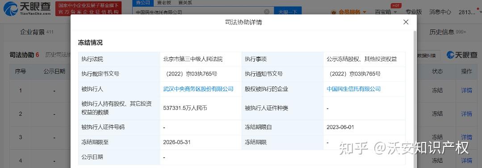Viewport: 482px width, 168px height.
Task: Open 详情 for row 1 in the table
Action: (467, 90)
